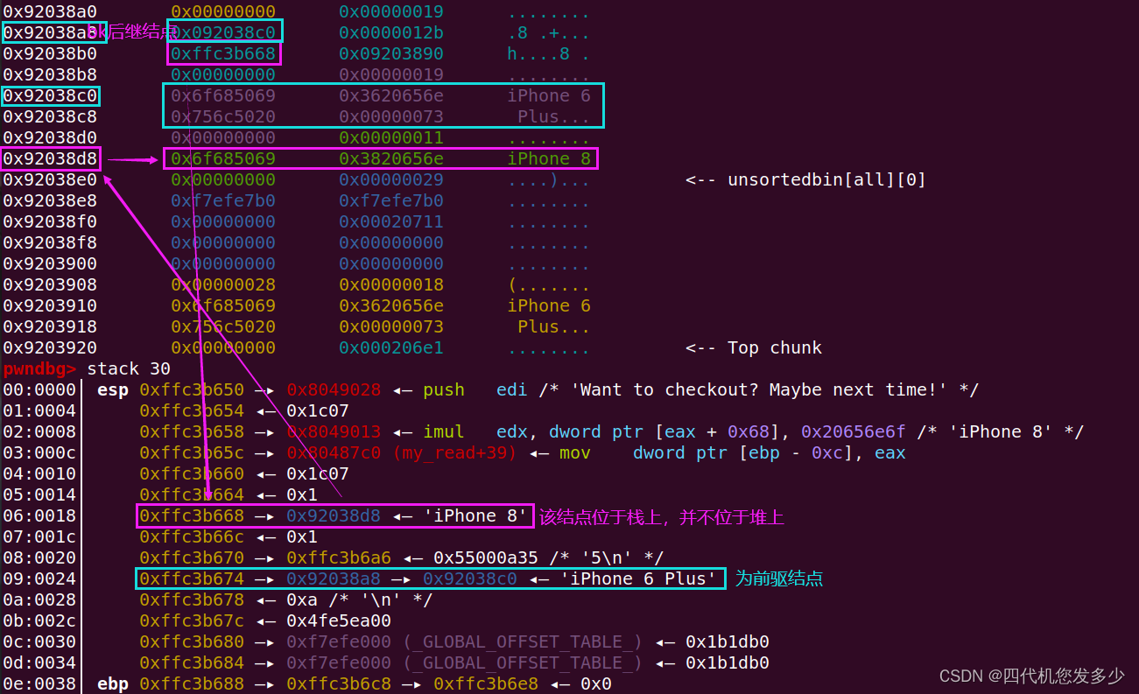The image size is (1139, 694).
Task: Click stack address 0xffc3b660
Action: tap(192, 473)
